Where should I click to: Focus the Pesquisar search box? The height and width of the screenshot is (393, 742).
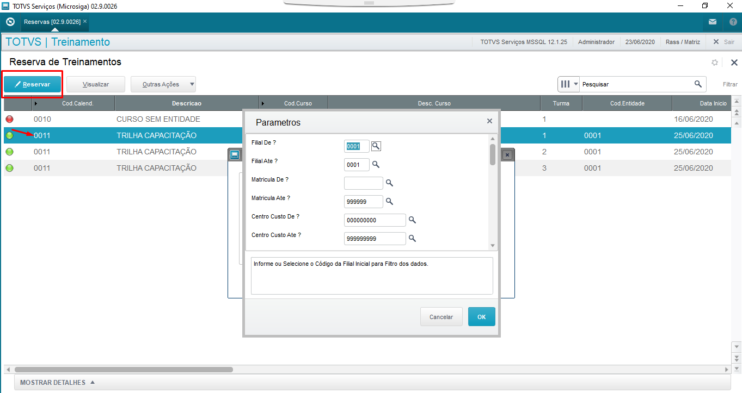tap(635, 84)
